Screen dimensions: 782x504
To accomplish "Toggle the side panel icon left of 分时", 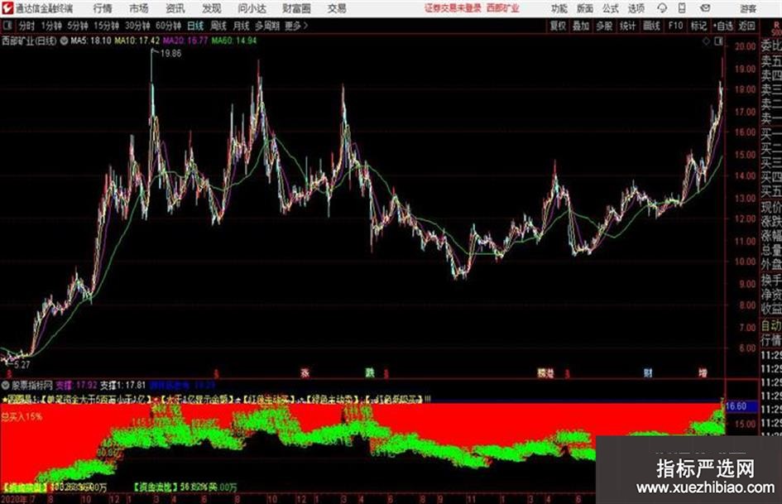I will point(7,26).
